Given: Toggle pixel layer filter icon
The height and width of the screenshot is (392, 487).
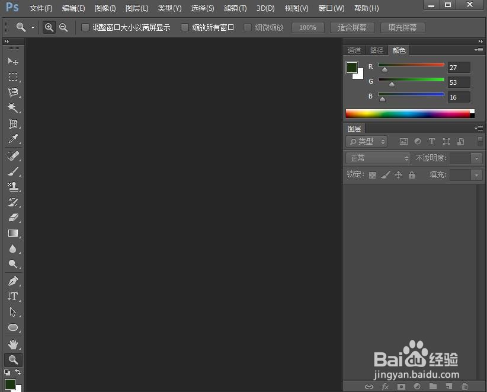Looking at the screenshot, I should click(x=403, y=142).
